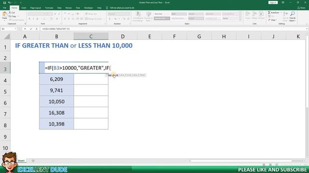Click the Undo arrow icon
This screenshot has width=309, height=173.
coord(9,2)
